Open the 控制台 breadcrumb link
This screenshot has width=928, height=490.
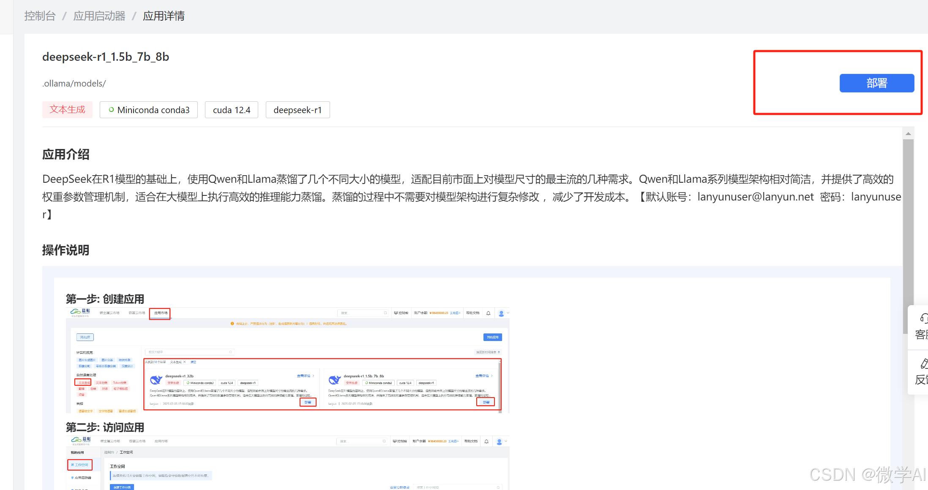coord(40,16)
